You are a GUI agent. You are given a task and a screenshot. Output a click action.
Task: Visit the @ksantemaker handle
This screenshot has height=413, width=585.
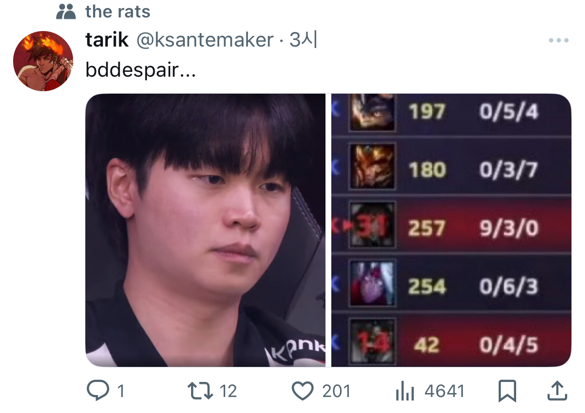point(205,40)
